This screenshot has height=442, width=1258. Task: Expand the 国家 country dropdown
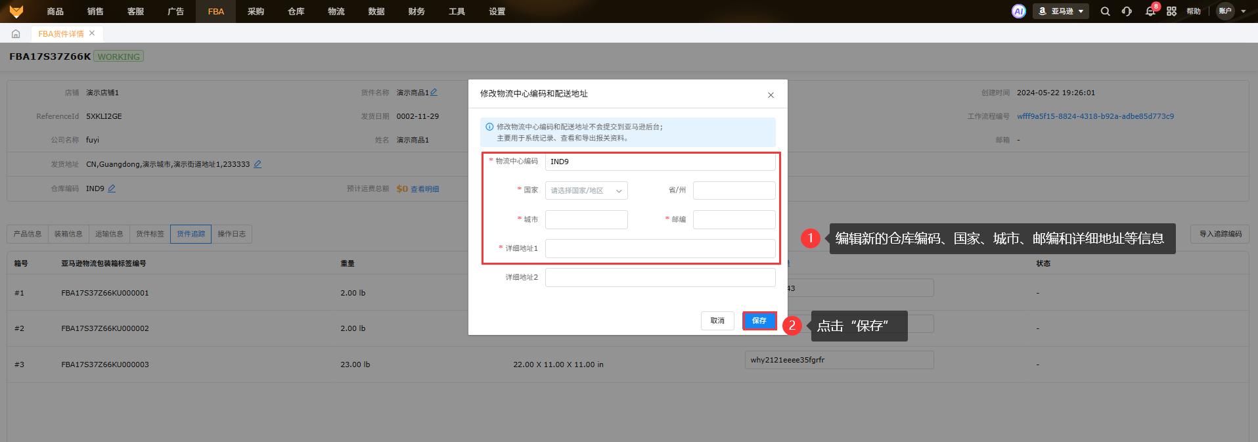tap(586, 190)
